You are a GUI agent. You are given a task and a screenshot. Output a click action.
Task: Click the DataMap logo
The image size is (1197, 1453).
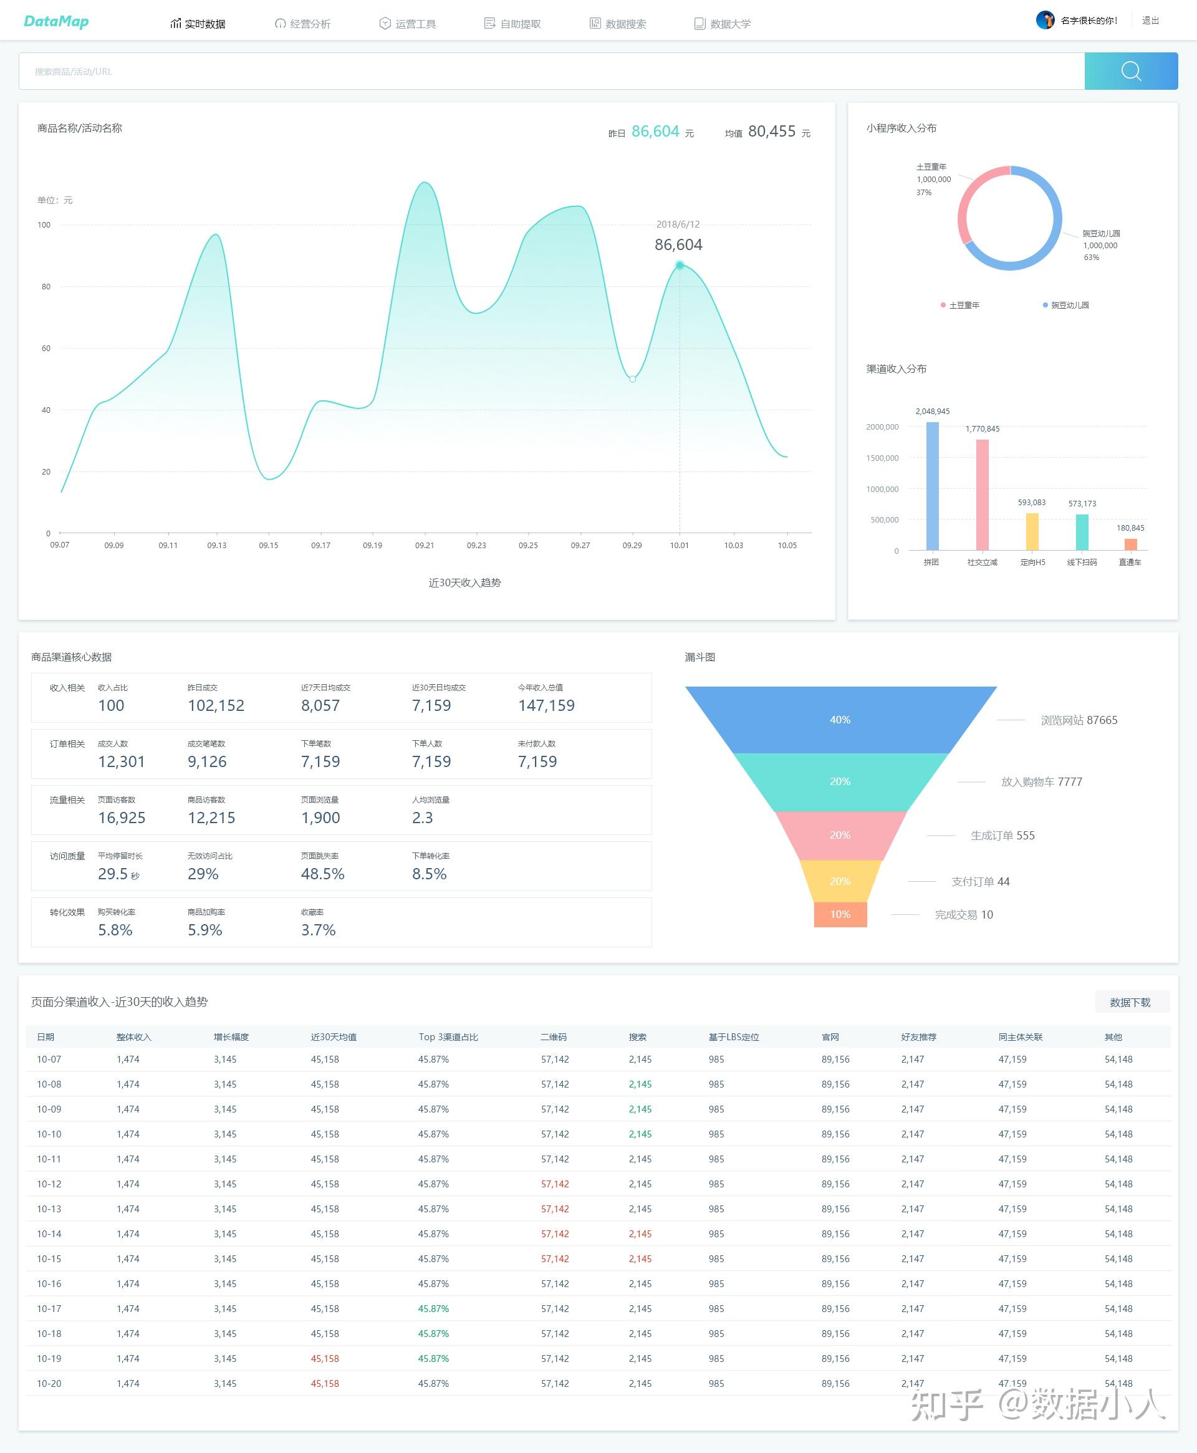[56, 21]
